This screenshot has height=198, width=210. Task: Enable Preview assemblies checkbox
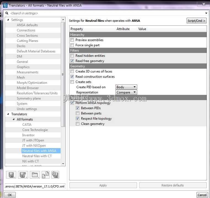point(72,40)
